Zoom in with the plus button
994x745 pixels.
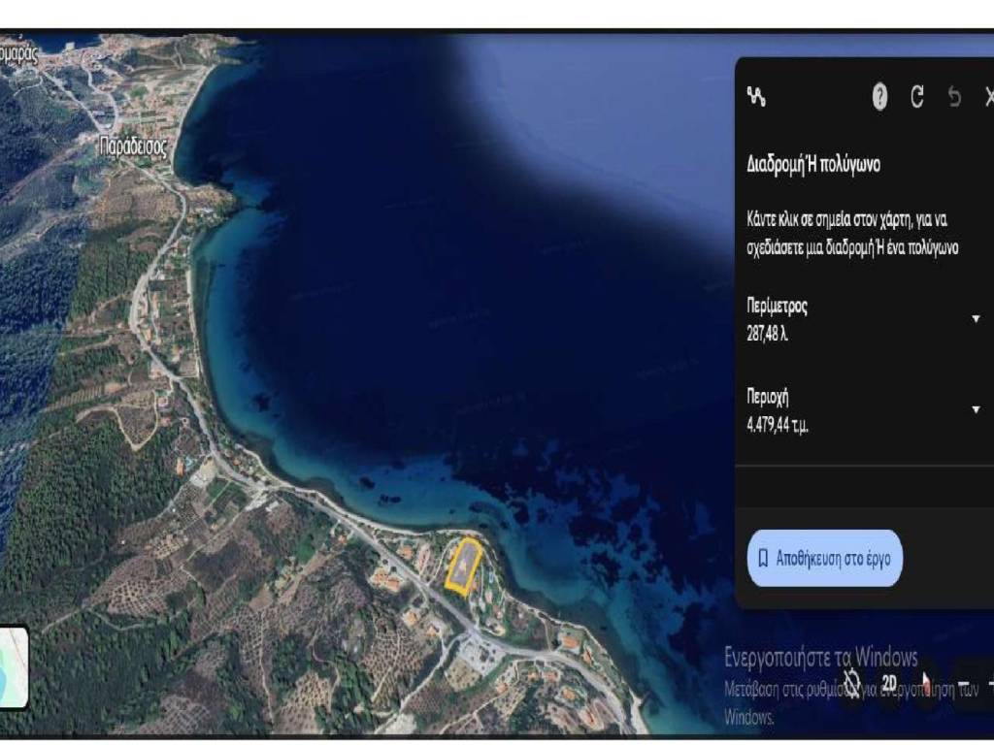click(989, 685)
